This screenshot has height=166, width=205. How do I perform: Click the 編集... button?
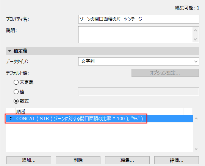pyautogui.click(x=127, y=160)
